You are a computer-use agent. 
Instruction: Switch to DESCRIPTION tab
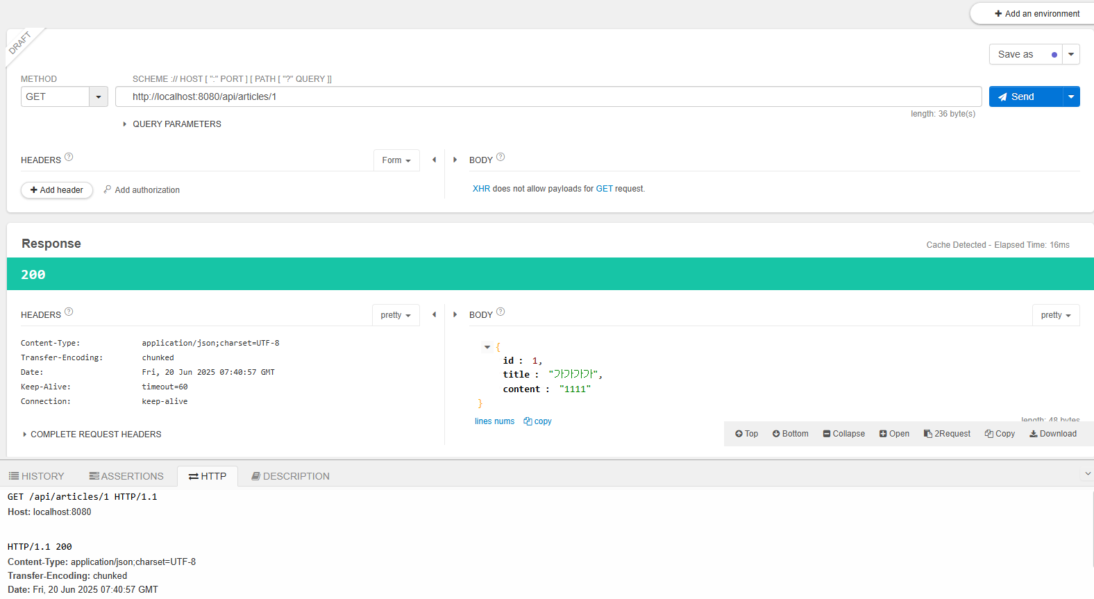pos(290,476)
